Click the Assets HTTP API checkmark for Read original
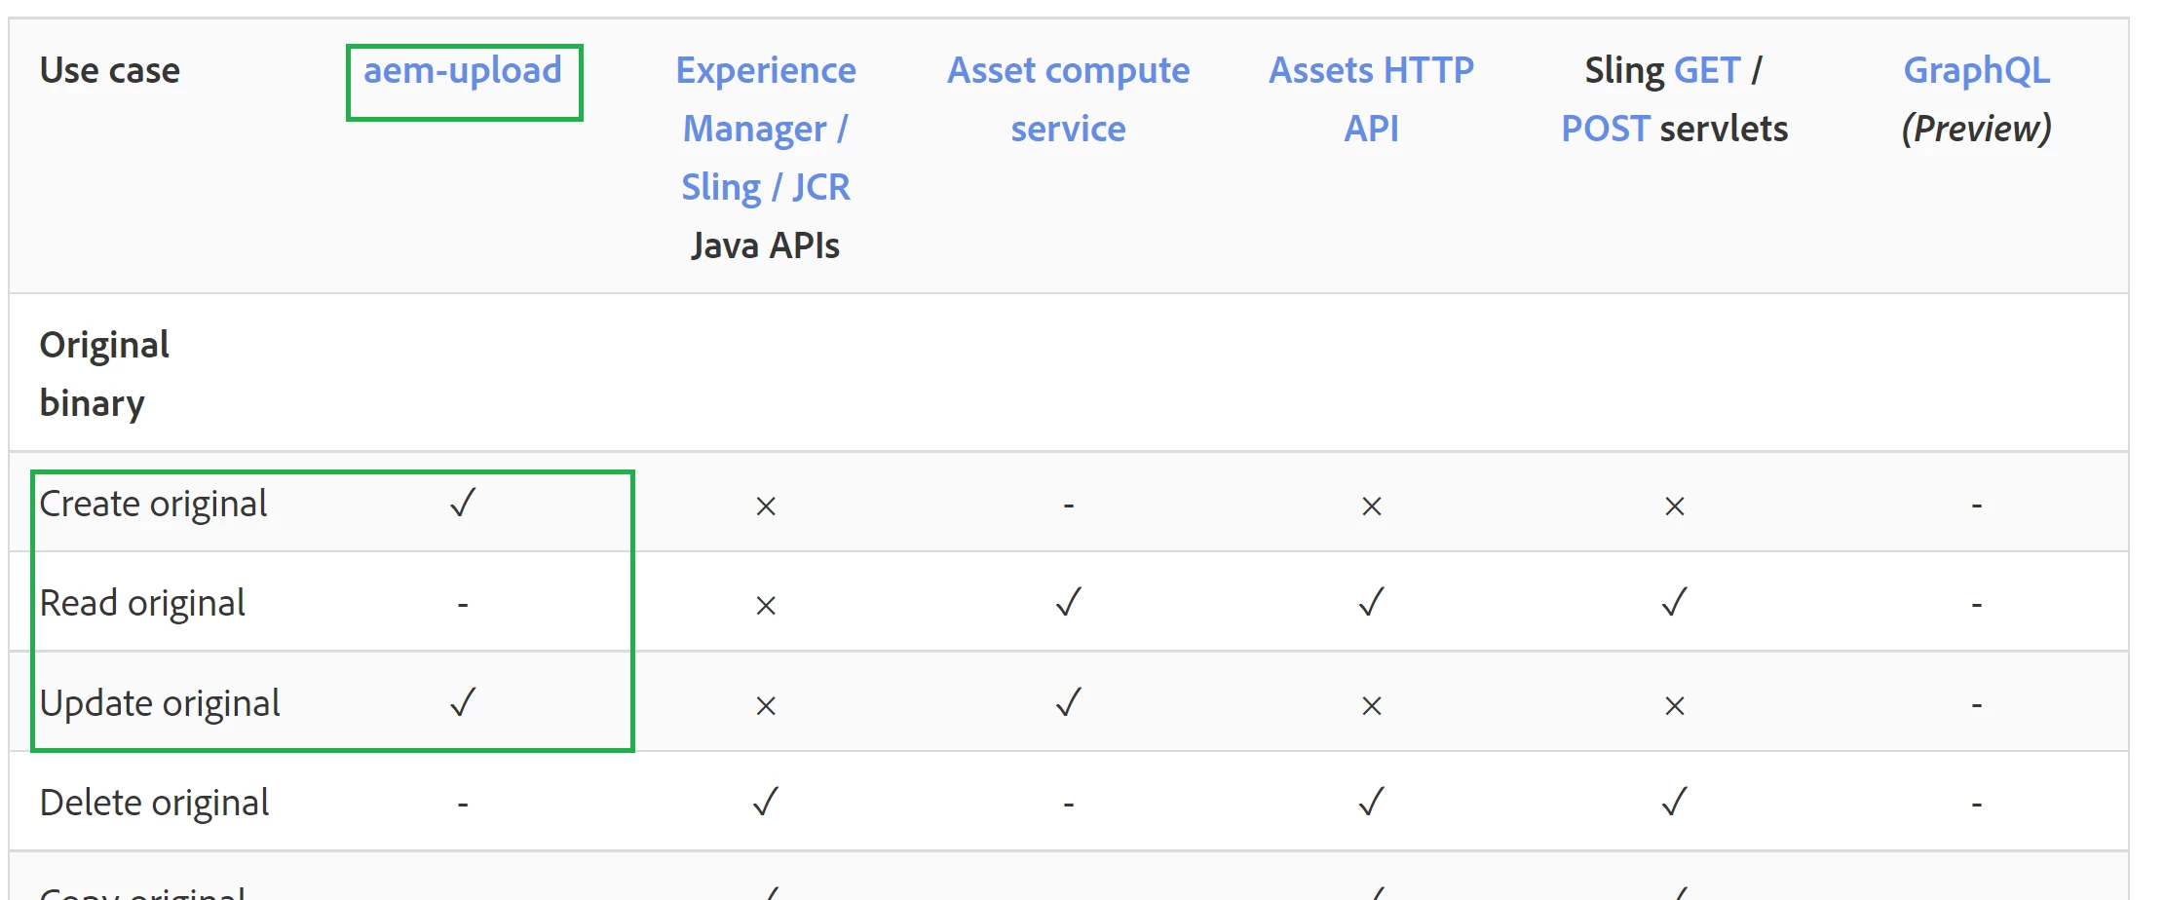 point(1372,603)
